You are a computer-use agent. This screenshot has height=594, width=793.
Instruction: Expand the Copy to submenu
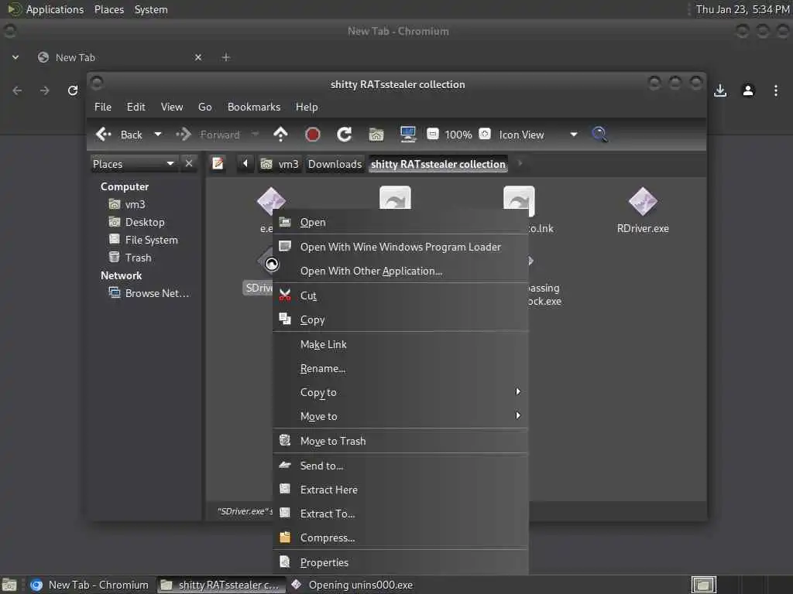pos(400,392)
